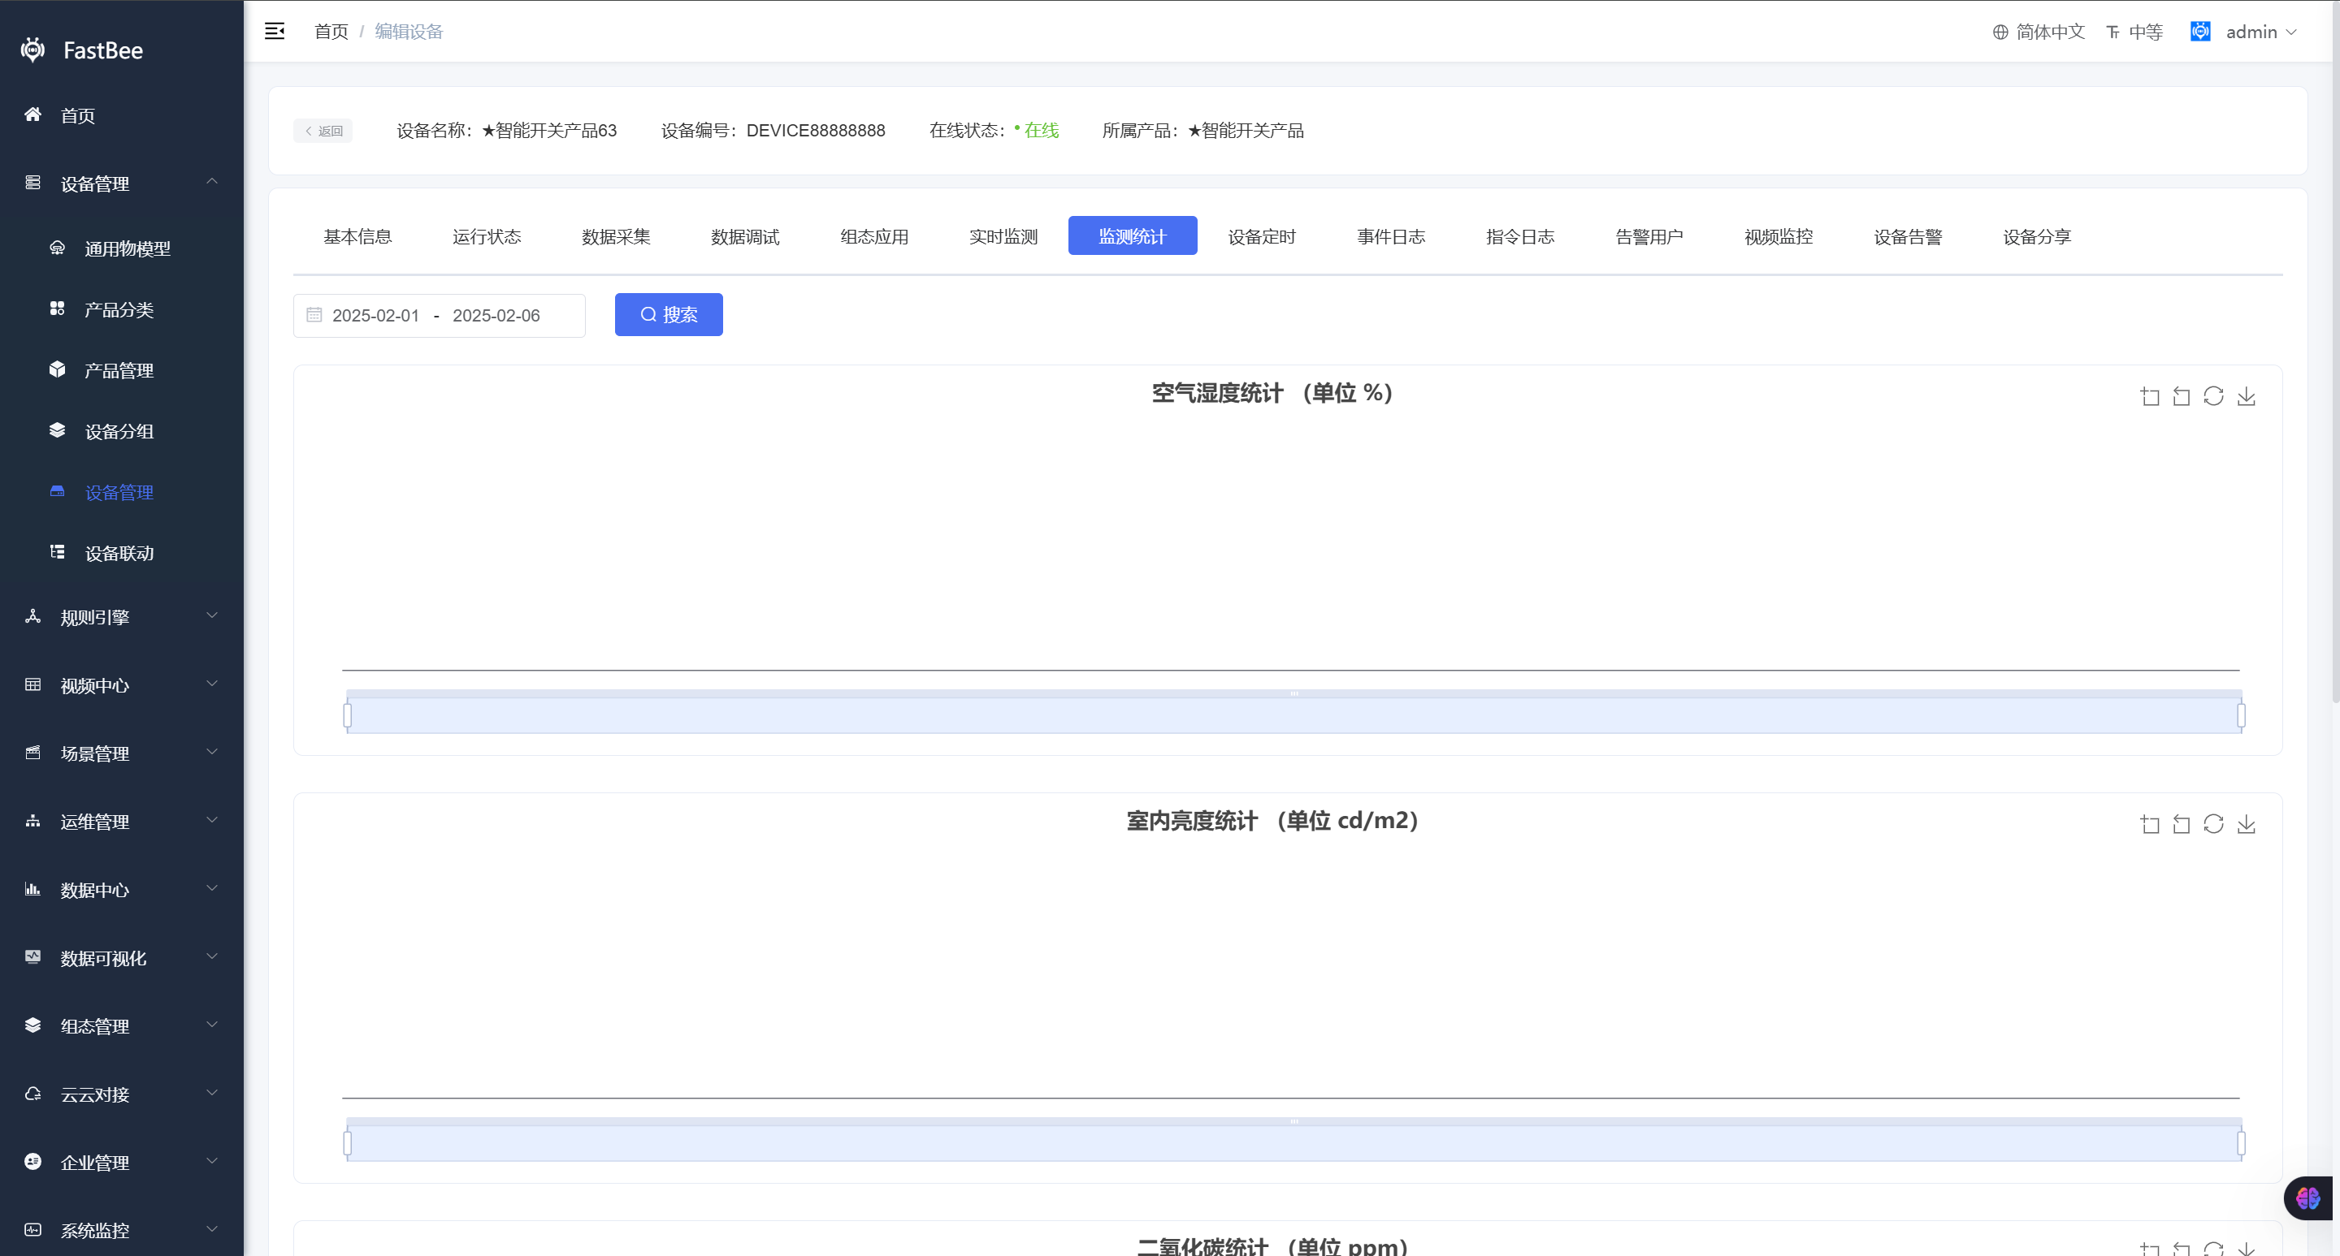
Task: Switch to 基本信息 tab
Action: (x=357, y=236)
